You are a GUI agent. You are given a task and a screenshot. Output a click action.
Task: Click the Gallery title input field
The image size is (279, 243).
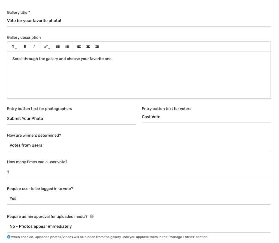click(x=139, y=21)
